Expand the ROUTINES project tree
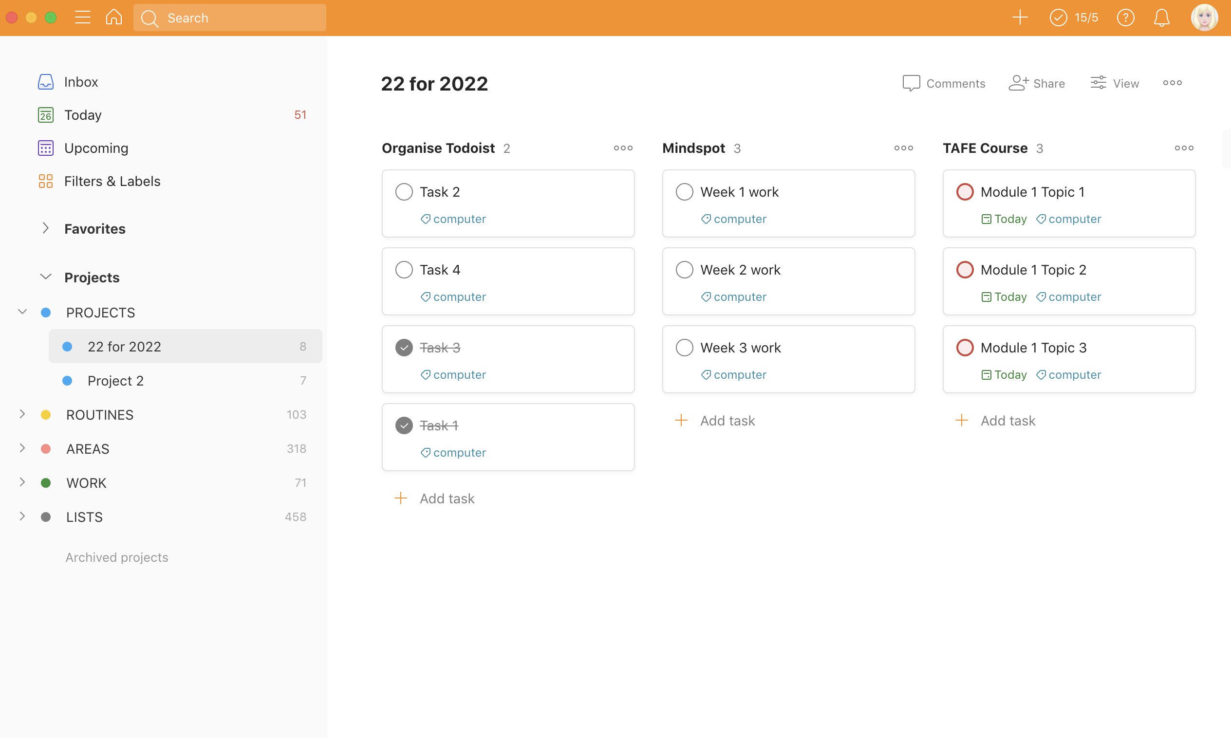This screenshot has width=1231, height=738. pyautogui.click(x=22, y=414)
